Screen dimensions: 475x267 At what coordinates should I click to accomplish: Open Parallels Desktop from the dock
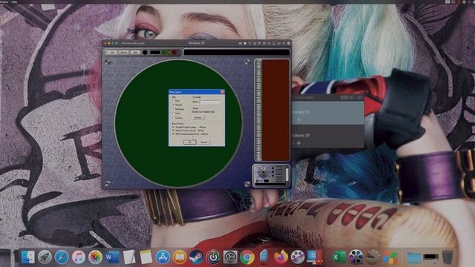point(315,257)
